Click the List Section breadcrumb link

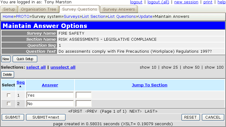click(x=94, y=16)
